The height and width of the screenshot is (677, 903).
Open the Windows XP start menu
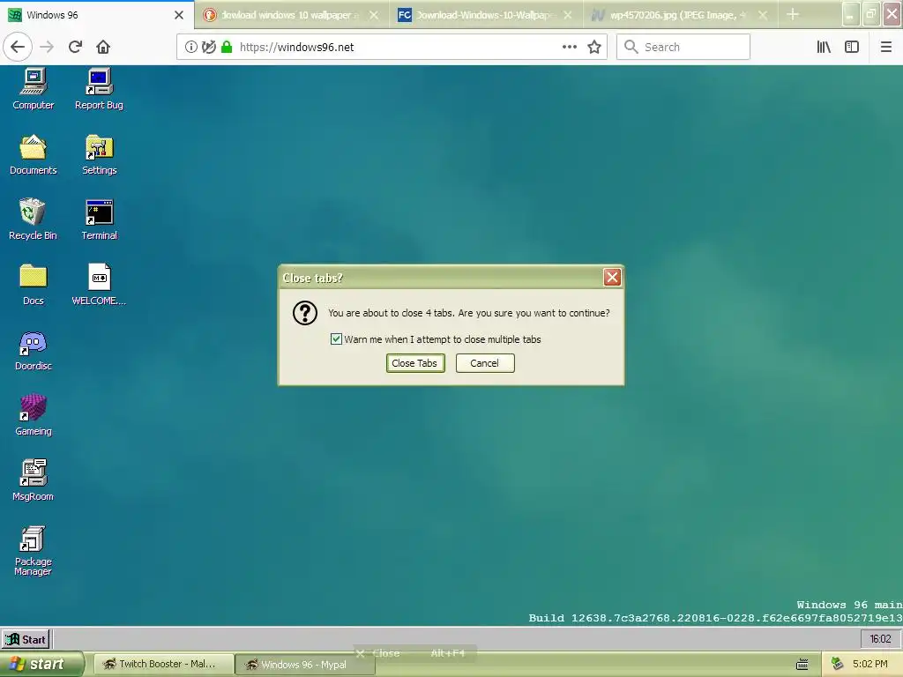[41, 665]
